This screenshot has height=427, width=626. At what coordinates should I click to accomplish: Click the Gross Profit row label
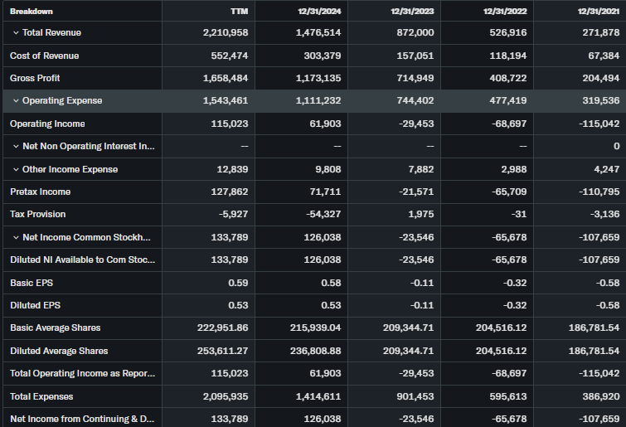(x=35, y=78)
